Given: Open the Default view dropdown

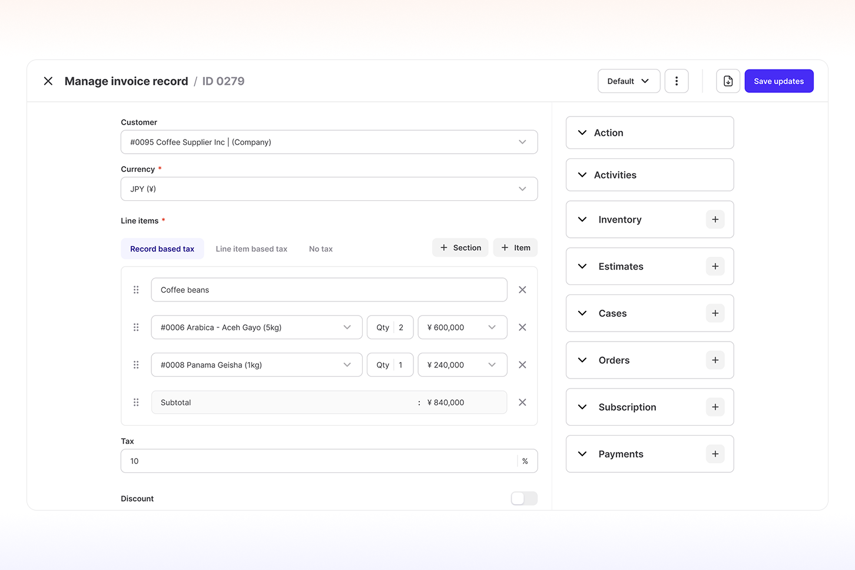Looking at the screenshot, I should click(628, 81).
